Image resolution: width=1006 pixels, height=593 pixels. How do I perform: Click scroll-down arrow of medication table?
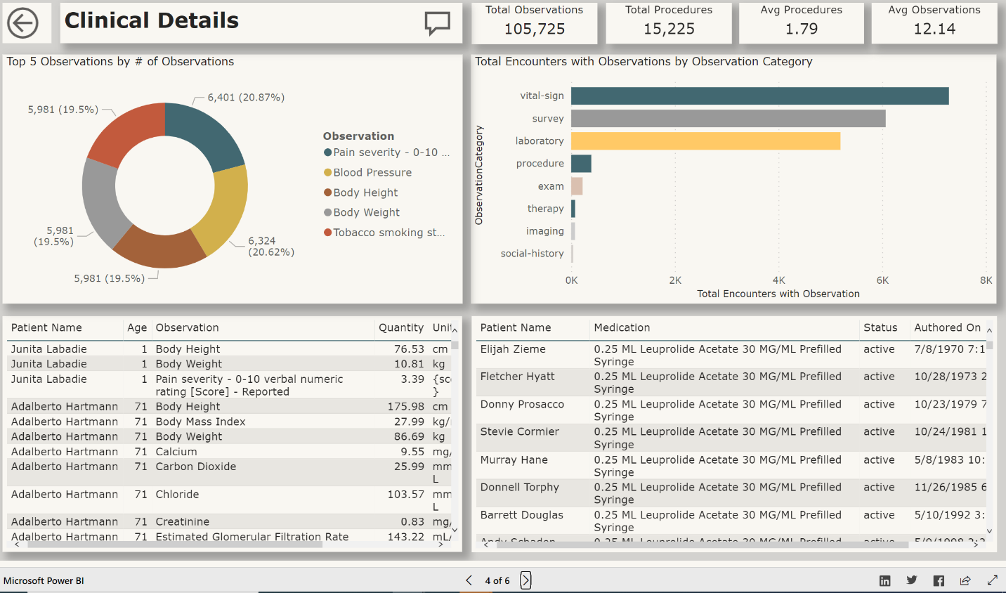tap(990, 531)
